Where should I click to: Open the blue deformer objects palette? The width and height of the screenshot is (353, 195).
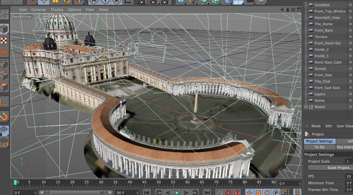point(227,2)
